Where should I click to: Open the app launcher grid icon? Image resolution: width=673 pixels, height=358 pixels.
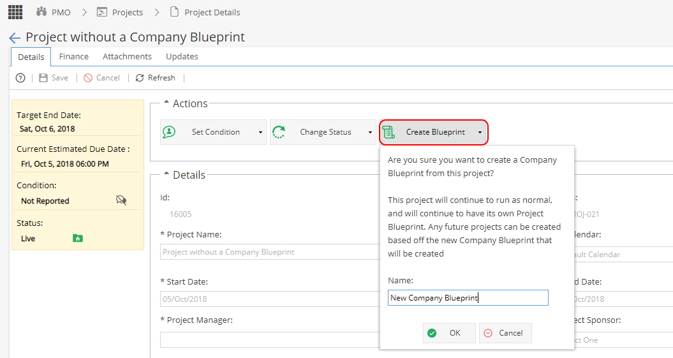click(x=15, y=12)
